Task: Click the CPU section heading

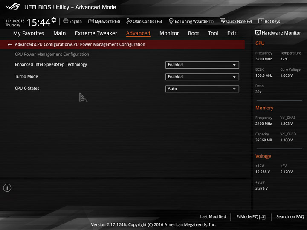Action: pyautogui.click(x=260, y=43)
